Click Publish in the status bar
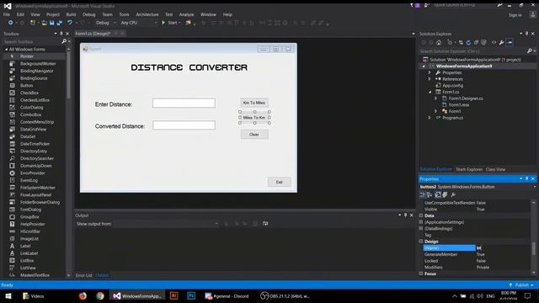Image resolution: width=539 pixels, height=303 pixels. point(521,285)
